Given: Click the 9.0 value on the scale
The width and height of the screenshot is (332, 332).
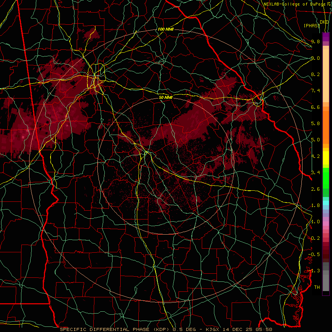Looking at the screenshot, I should 315,58.
